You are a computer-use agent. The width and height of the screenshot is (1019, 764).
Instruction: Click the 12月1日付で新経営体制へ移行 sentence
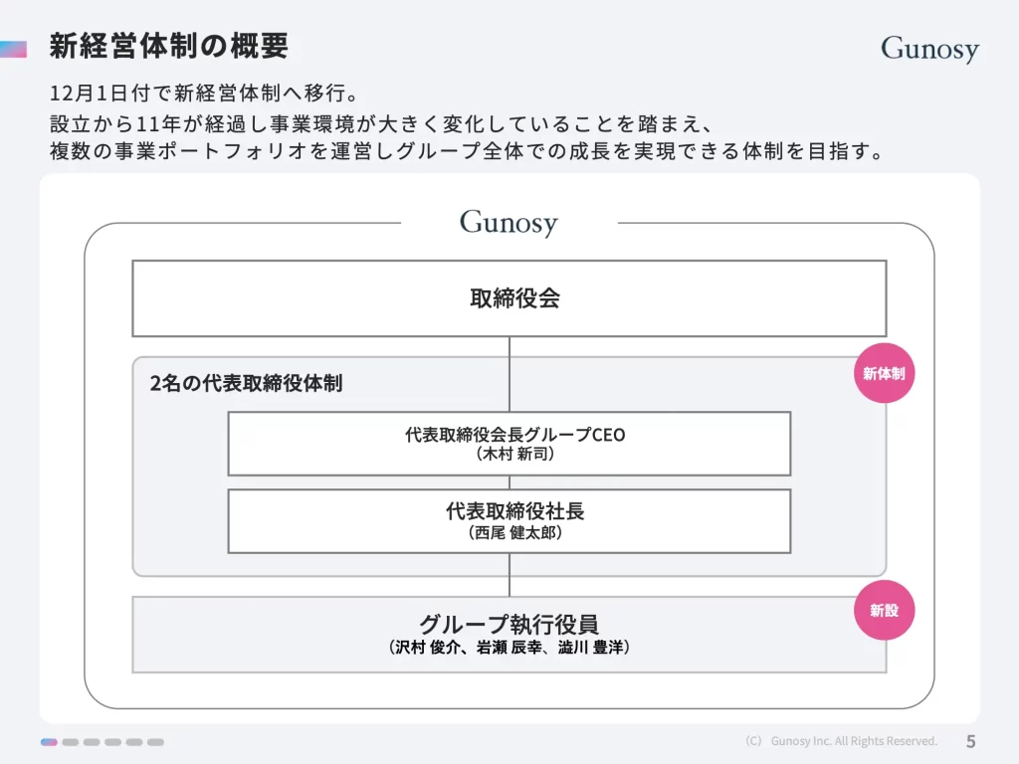[x=203, y=94]
